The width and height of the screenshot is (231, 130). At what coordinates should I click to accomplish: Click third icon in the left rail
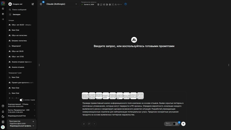pyautogui.click(x=3, y=14)
